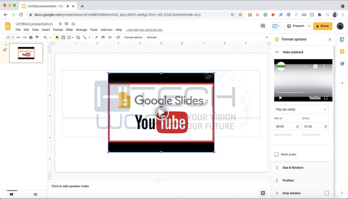Select the Shape tool

78,37
